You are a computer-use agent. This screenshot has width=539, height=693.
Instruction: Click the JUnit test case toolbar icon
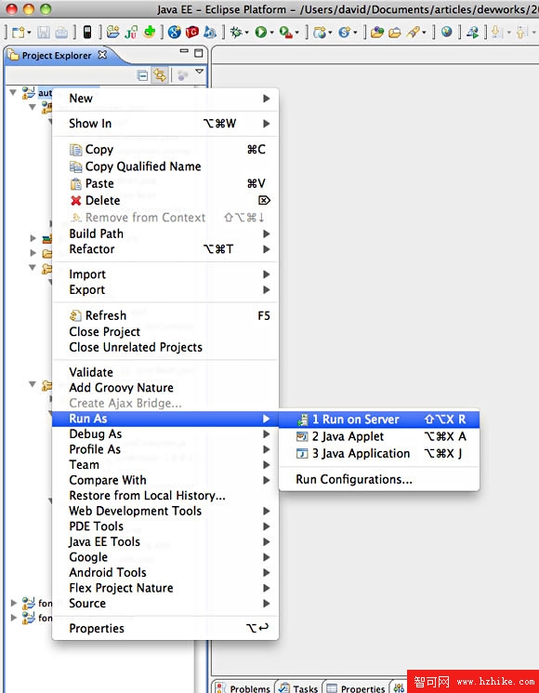tap(131, 33)
